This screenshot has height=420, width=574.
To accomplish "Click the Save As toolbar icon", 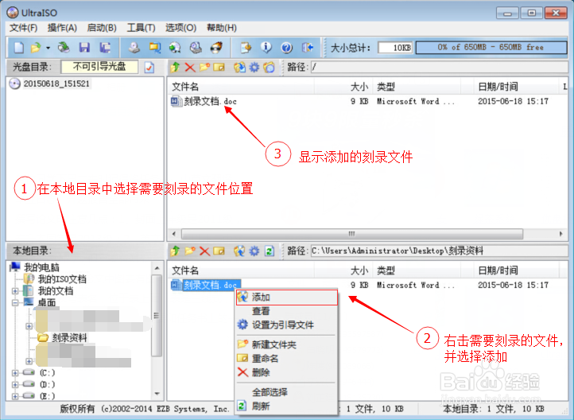I will tap(105, 48).
